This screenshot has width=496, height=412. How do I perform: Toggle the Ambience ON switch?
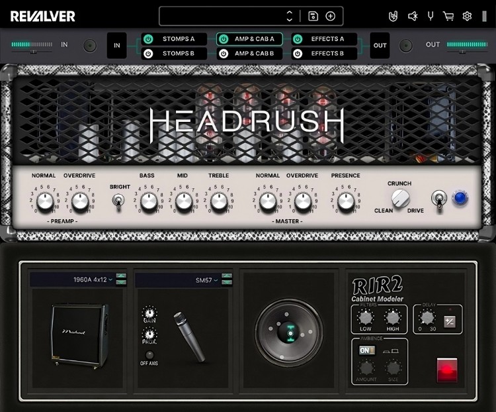[x=367, y=350]
